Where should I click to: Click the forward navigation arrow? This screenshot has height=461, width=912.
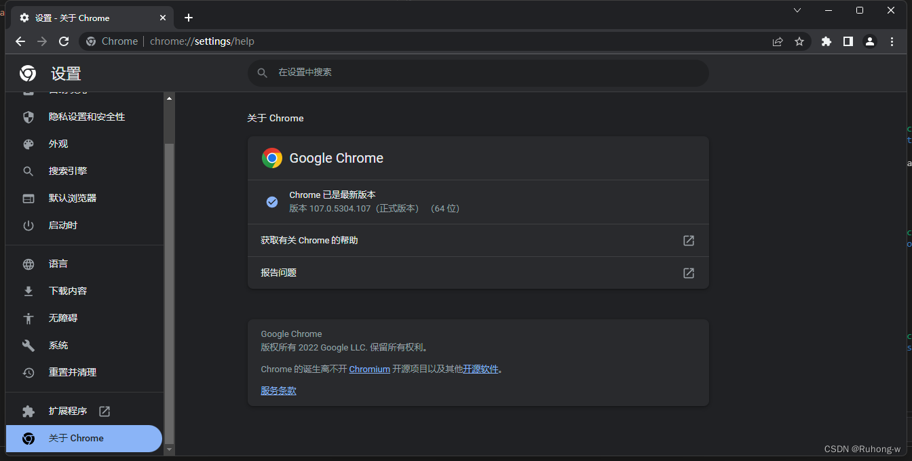tap(42, 41)
